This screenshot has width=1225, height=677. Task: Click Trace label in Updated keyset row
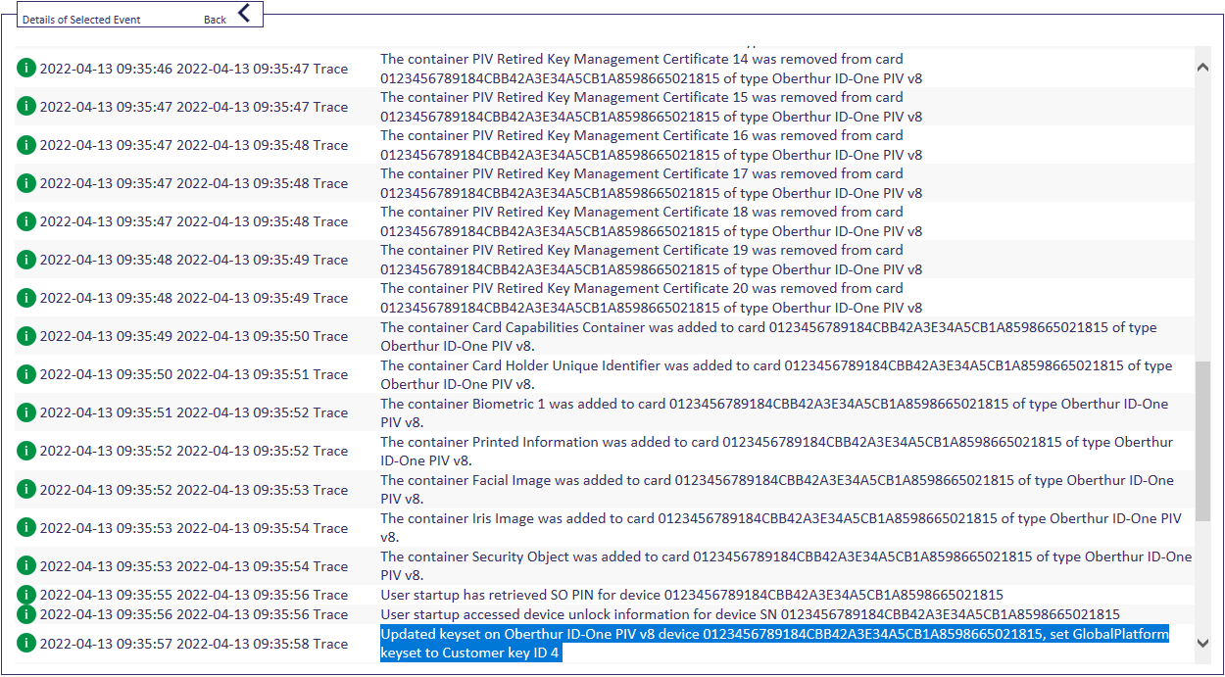coord(331,644)
